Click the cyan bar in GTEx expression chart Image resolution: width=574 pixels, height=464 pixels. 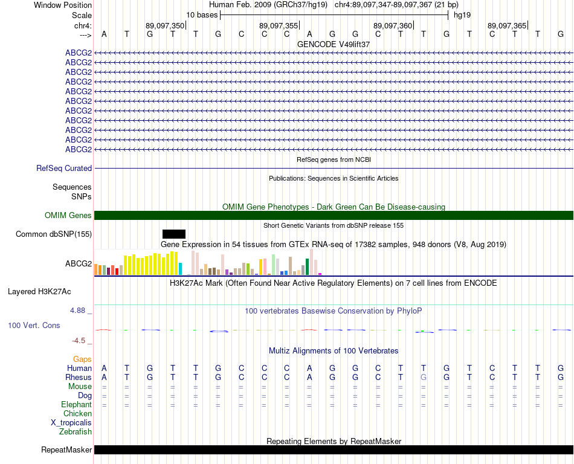180,269
